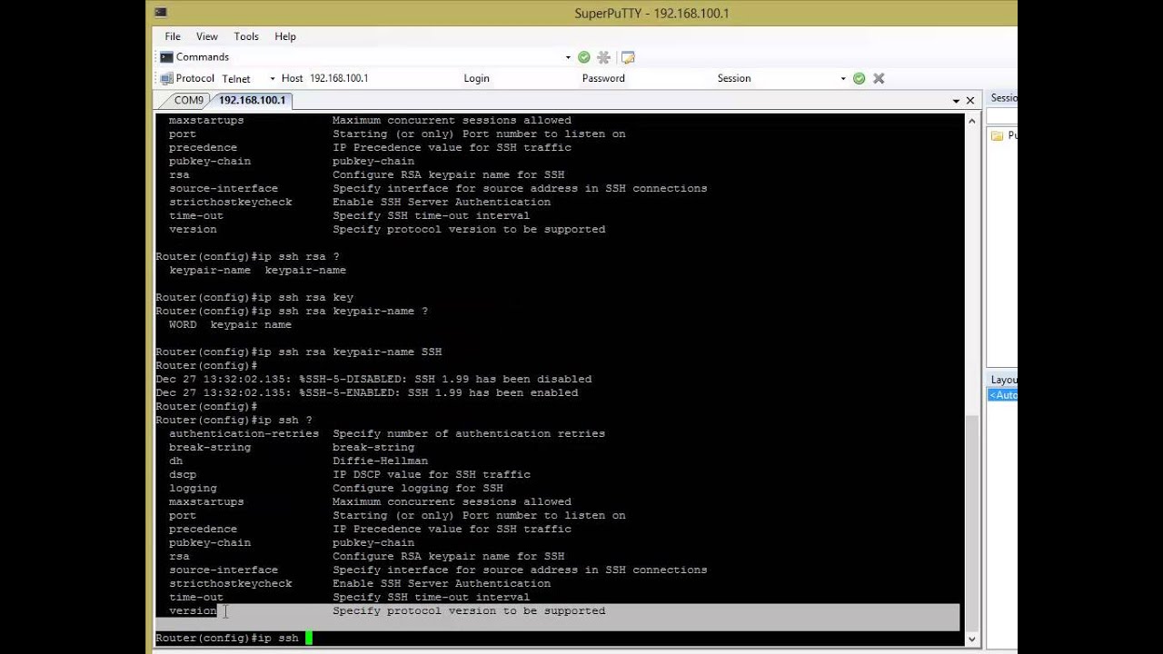Click the Layouts panel header

coord(1003,380)
